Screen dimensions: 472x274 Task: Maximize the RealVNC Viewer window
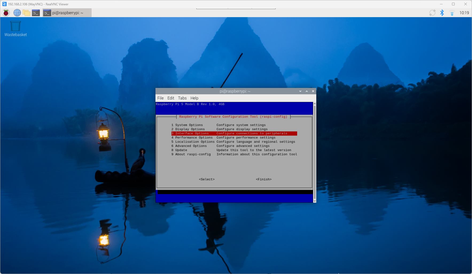point(453,4)
